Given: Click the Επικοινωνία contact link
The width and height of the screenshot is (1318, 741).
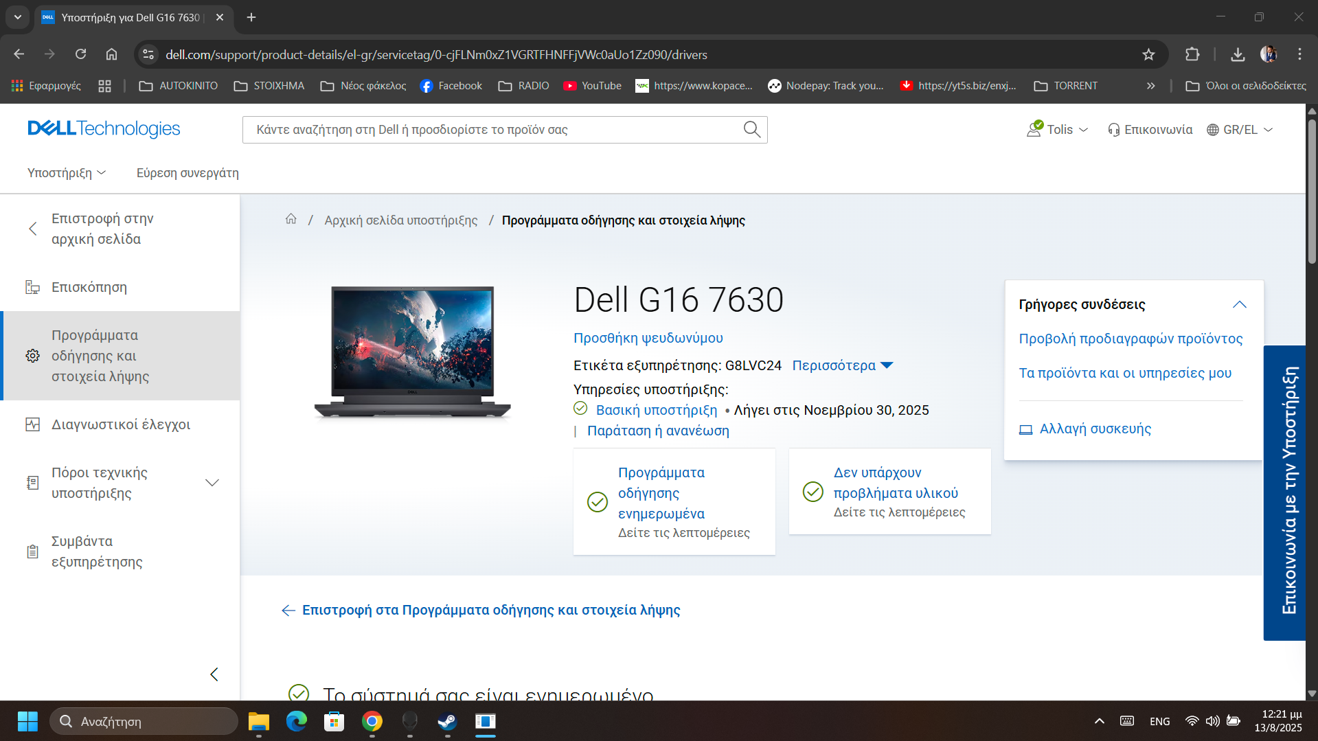Looking at the screenshot, I should click(x=1150, y=129).
